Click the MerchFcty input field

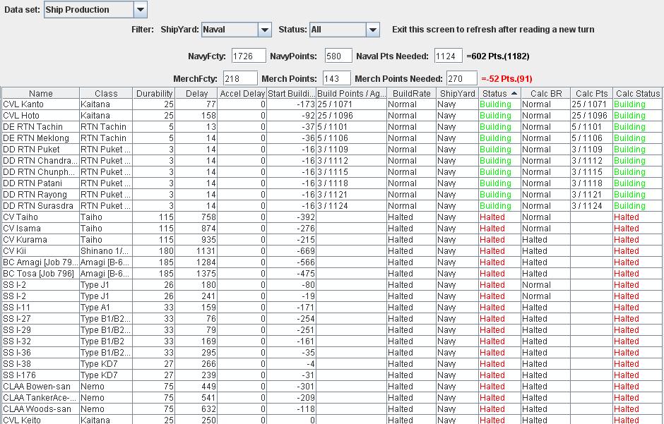coord(240,78)
